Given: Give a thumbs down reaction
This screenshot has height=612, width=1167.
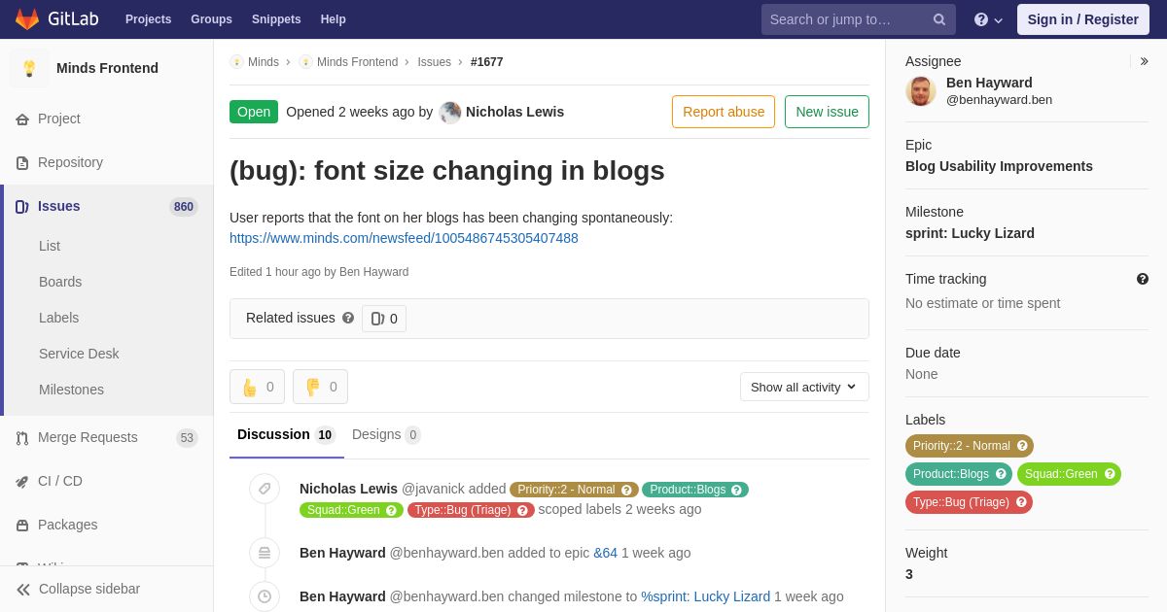Looking at the screenshot, I should click(x=320, y=387).
